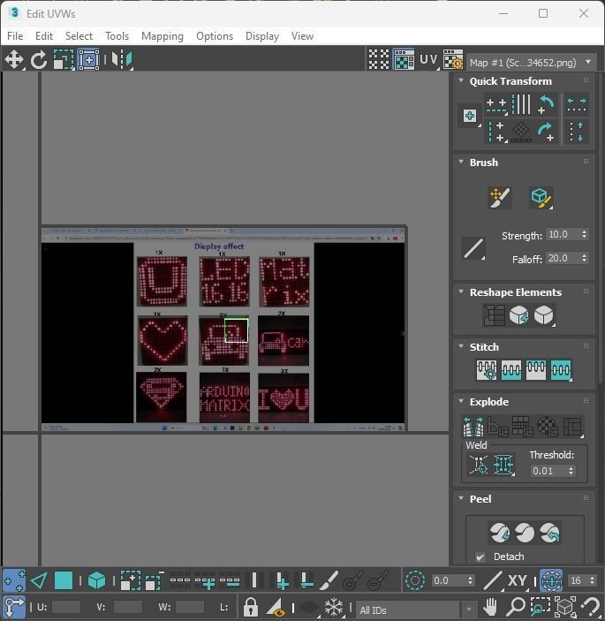
Task: Collapse the Explode rollout
Action: [x=461, y=401]
